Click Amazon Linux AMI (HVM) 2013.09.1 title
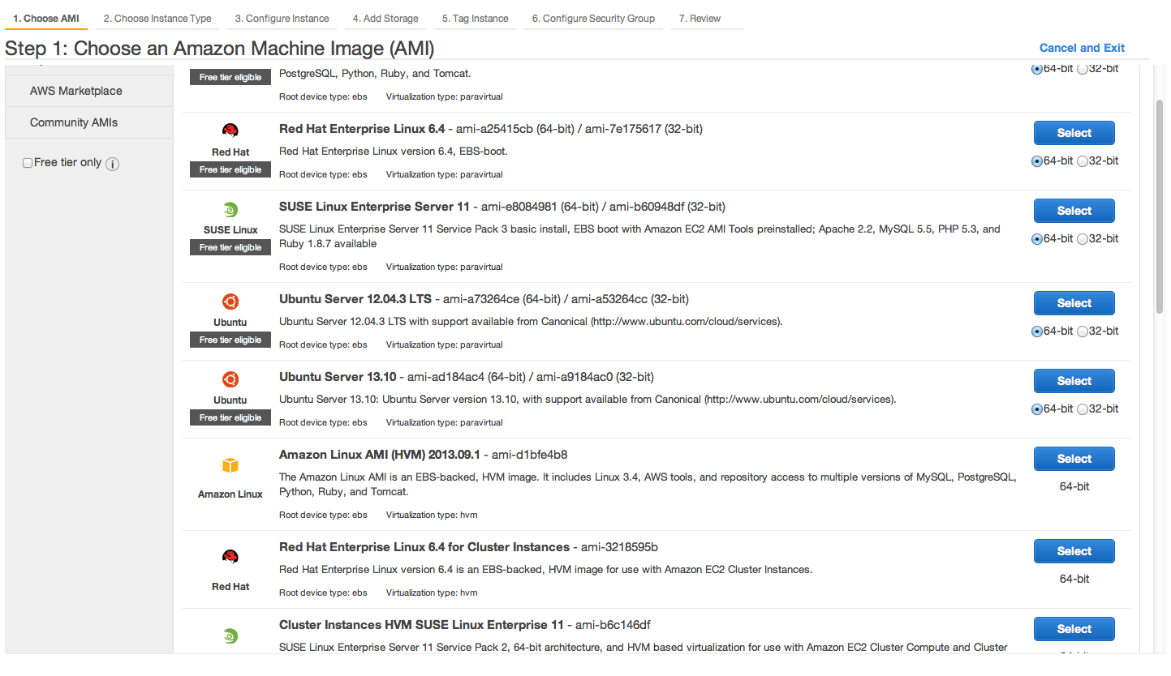1171x676 pixels. 380,455
